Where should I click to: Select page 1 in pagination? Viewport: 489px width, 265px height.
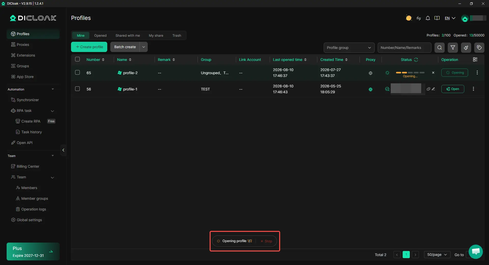click(406, 255)
